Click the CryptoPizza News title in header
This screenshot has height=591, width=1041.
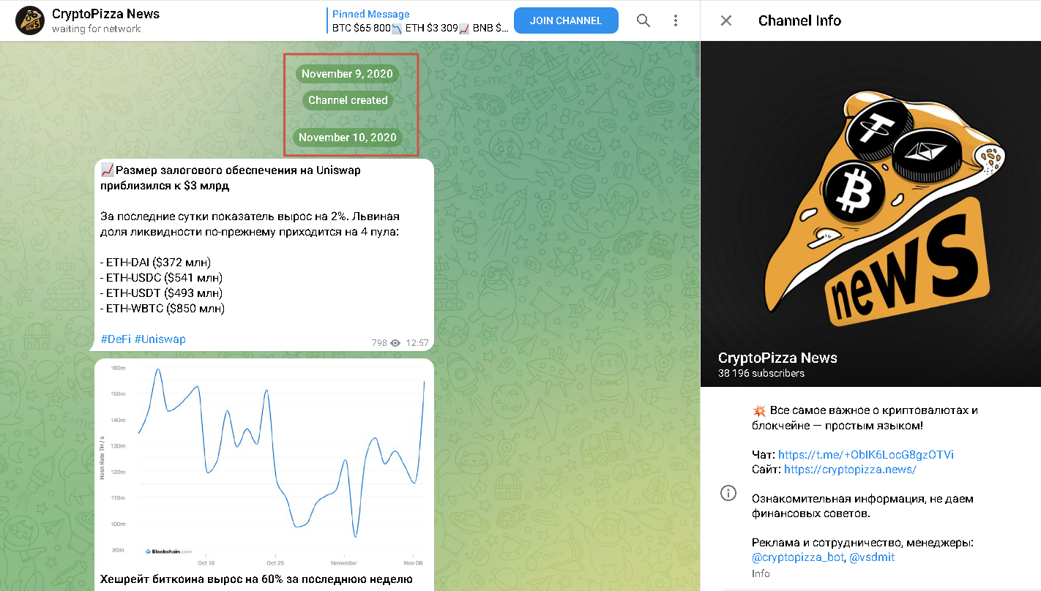tap(105, 14)
